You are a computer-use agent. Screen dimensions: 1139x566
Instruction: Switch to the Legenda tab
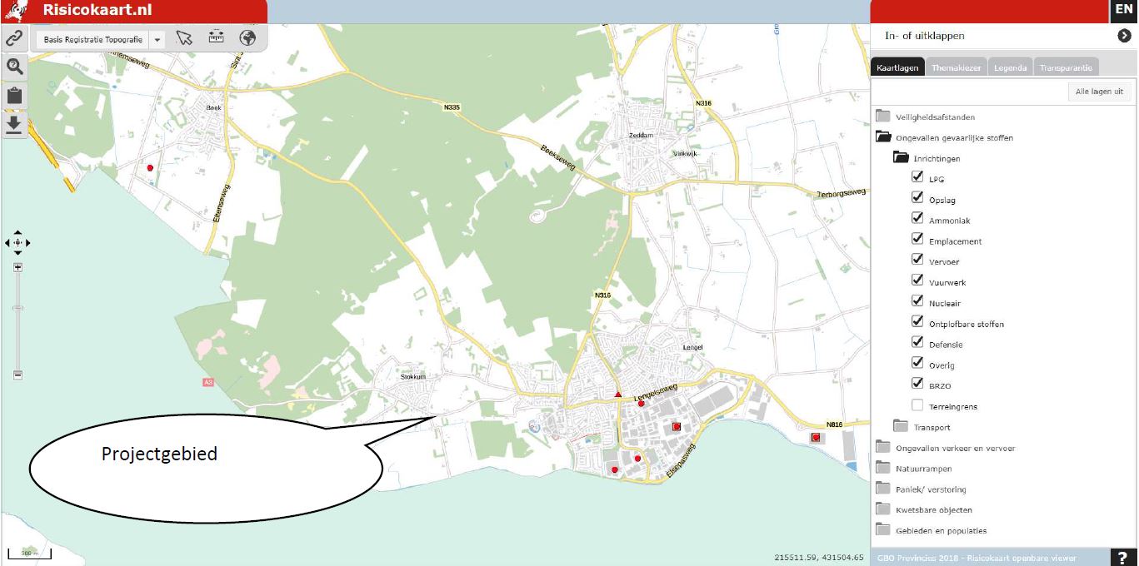click(x=1010, y=67)
